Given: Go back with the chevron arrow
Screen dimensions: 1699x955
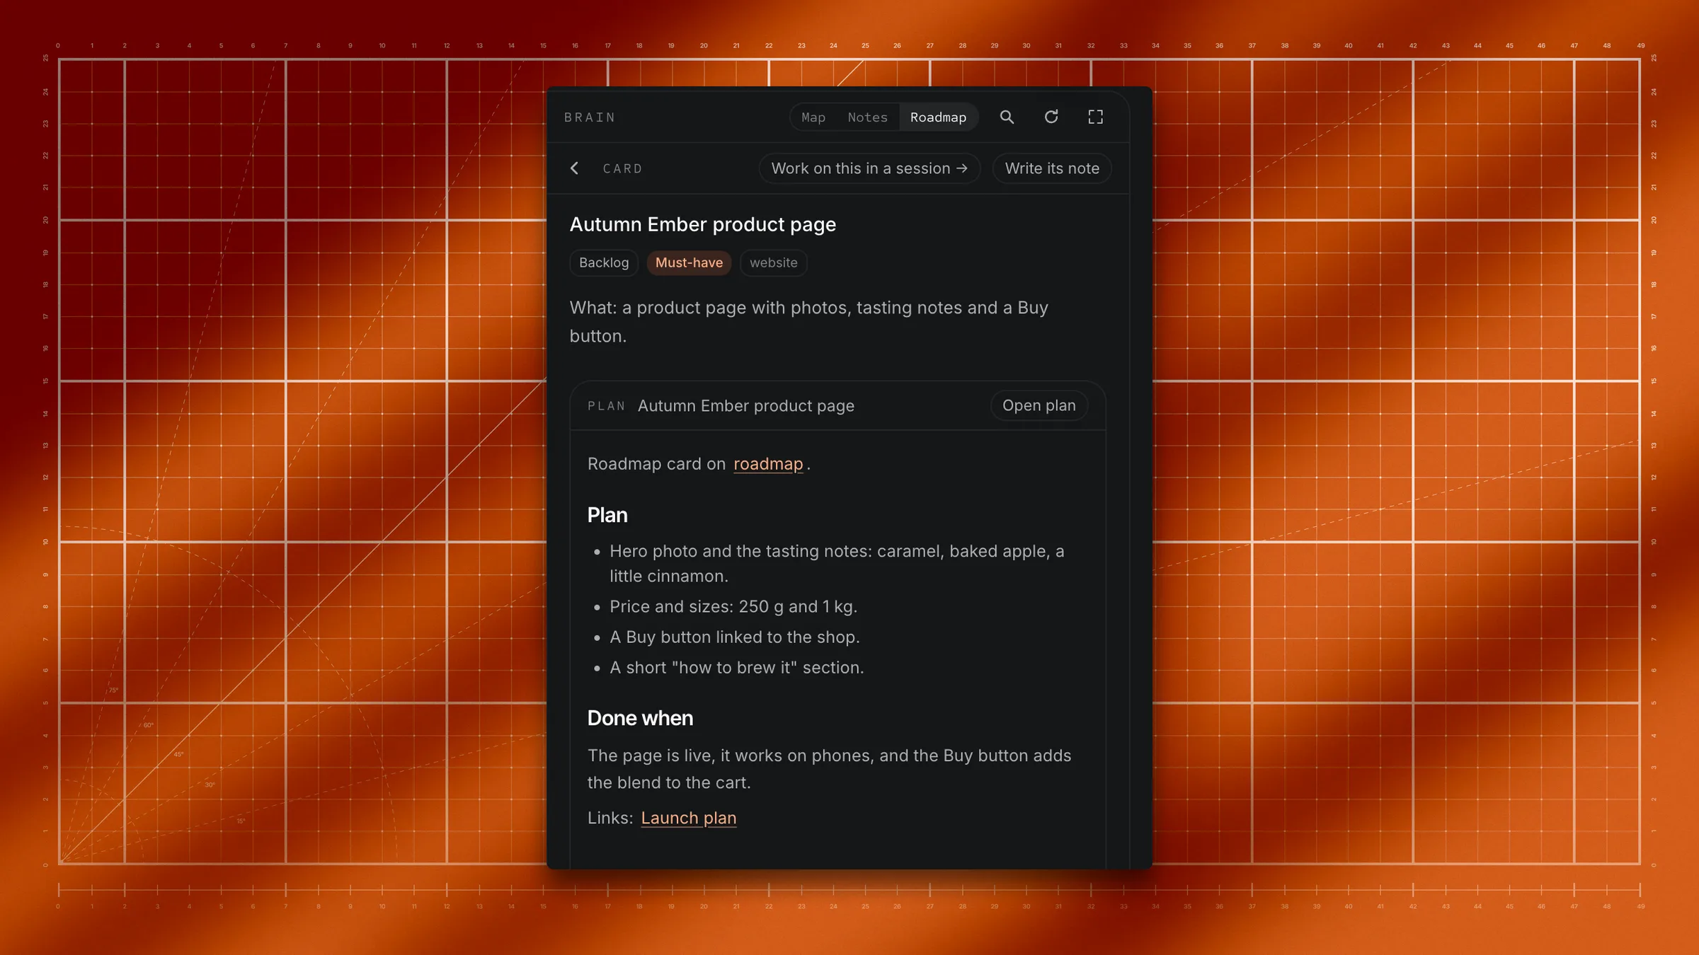Looking at the screenshot, I should (x=575, y=168).
